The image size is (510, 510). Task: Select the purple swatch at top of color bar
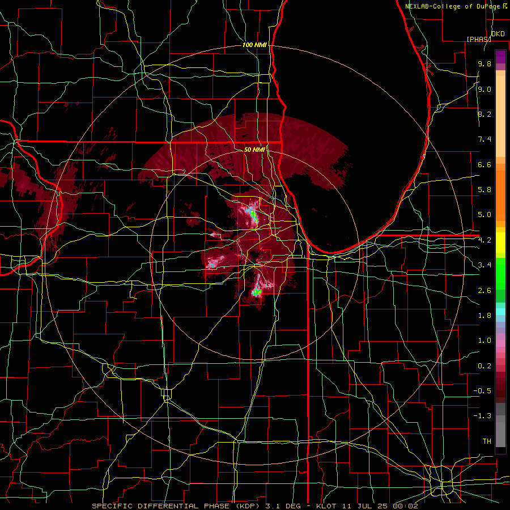(500, 57)
